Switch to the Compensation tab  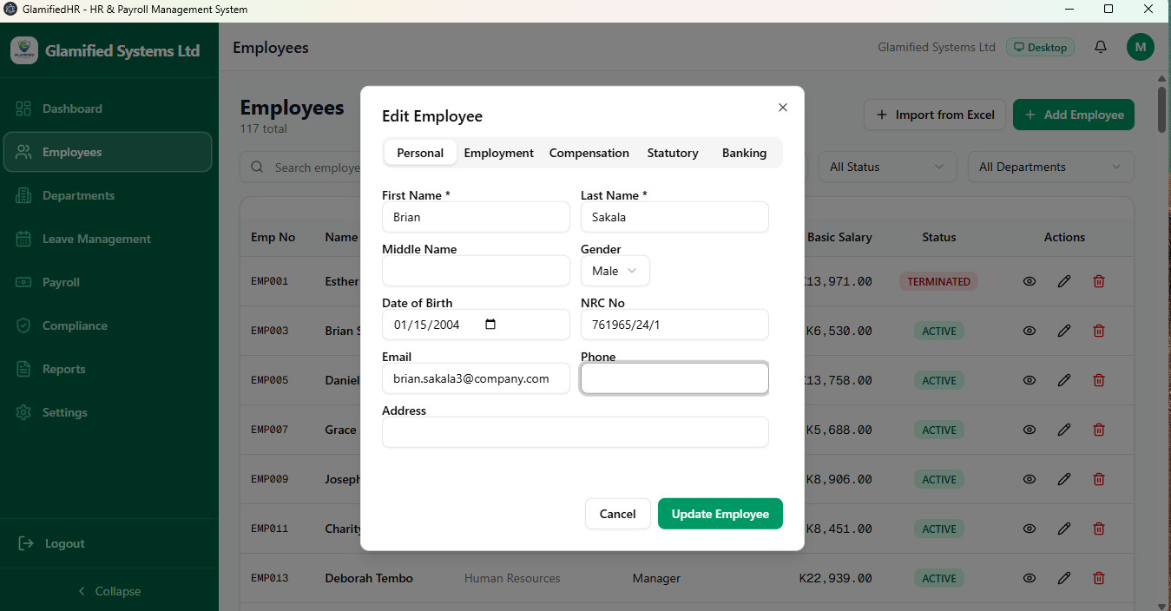point(589,153)
